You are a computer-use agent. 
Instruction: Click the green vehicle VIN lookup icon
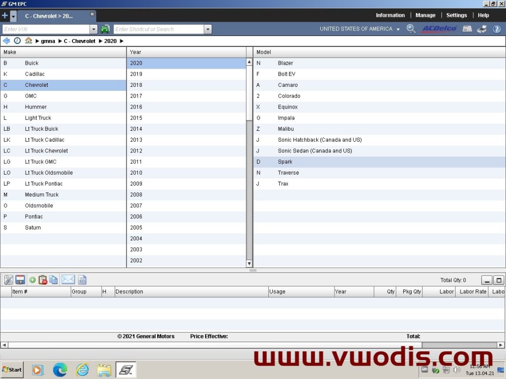[x=105, y=29]
